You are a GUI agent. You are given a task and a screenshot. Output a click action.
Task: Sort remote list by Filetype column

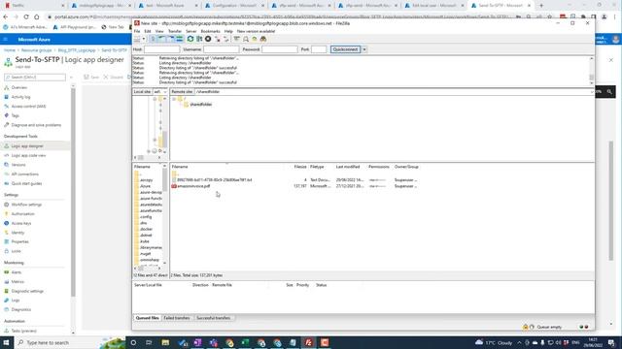(317, 167)
